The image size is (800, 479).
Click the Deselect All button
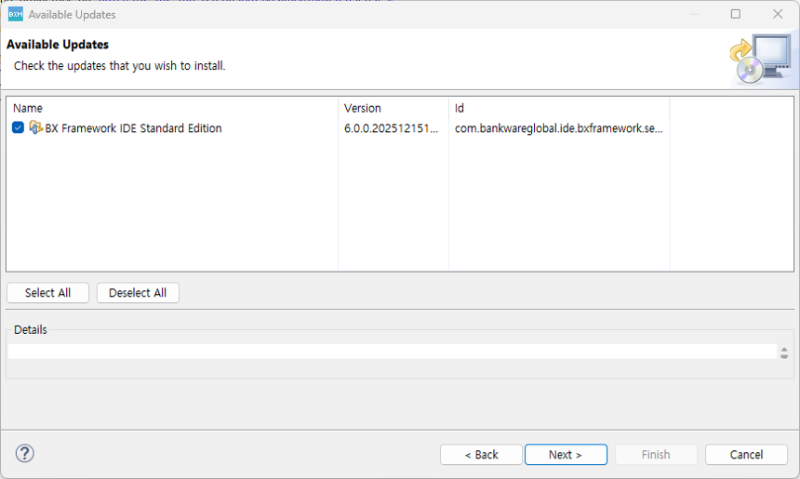click(138, 293)
